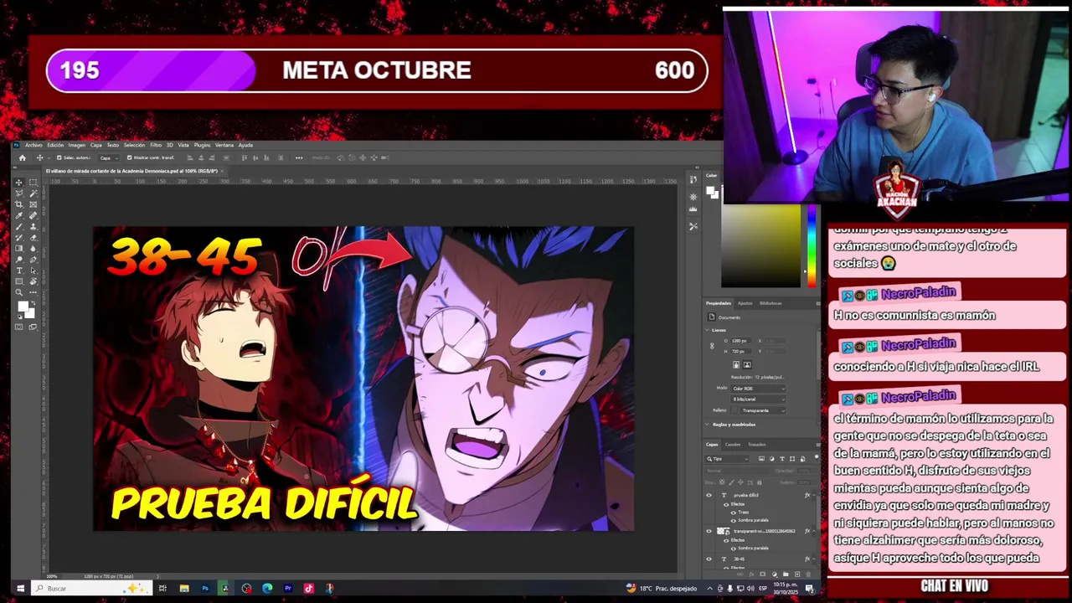Switch to the Trazados tab
Screen dimensions: 1072x603
click(756, 444)
